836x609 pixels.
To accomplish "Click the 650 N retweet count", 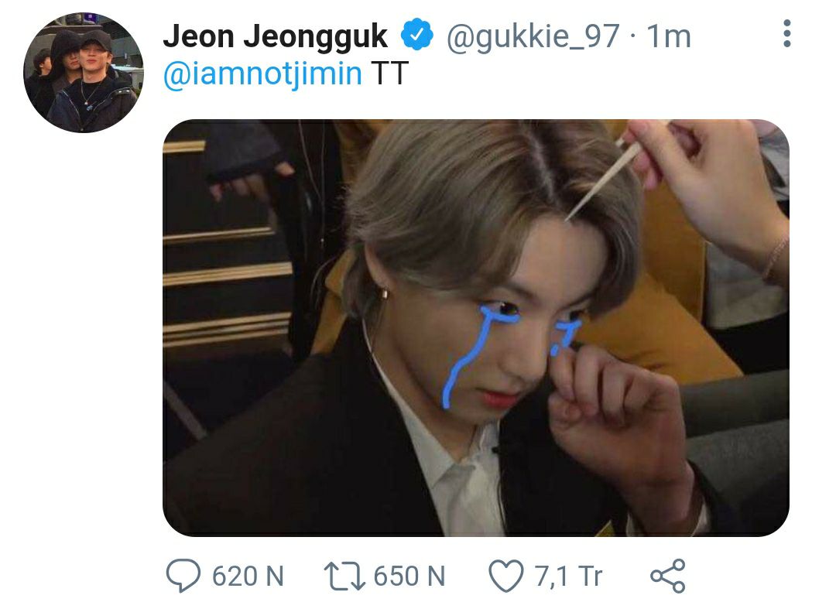I will click(x=409, y=576).
